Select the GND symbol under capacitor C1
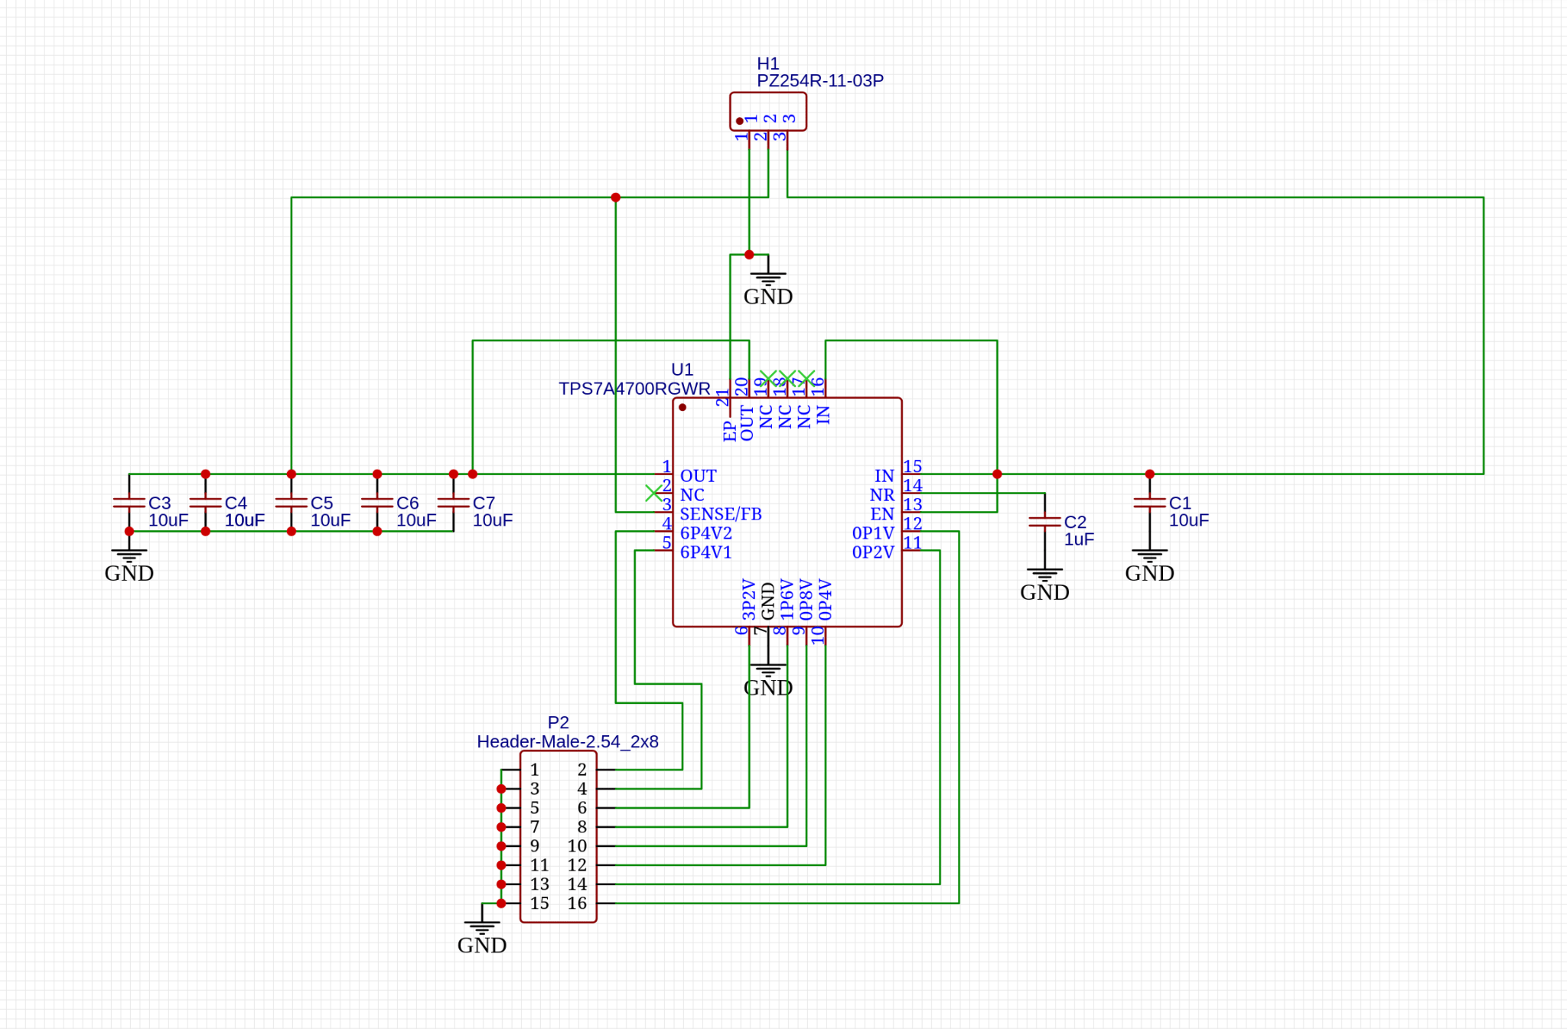 [1149, 563]
